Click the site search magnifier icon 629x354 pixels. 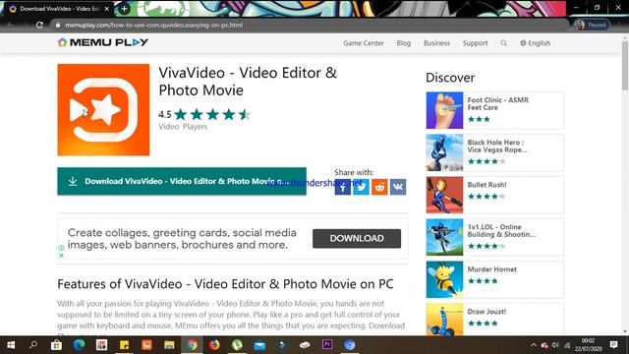pos(504,43)
